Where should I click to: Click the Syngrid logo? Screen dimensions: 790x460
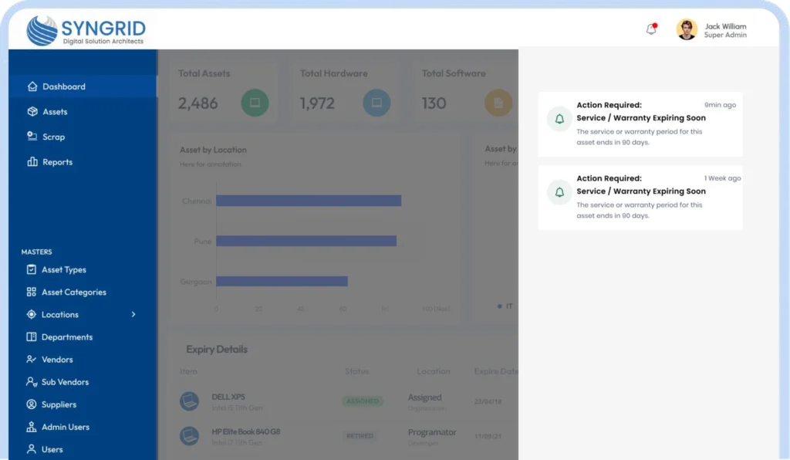[x=86, y=31]
